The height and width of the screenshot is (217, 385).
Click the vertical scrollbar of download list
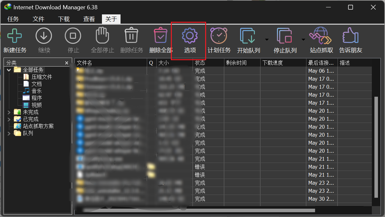pyautogui.click(x=376, y=147)
